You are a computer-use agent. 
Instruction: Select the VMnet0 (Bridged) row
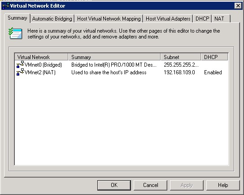[122, 65]
